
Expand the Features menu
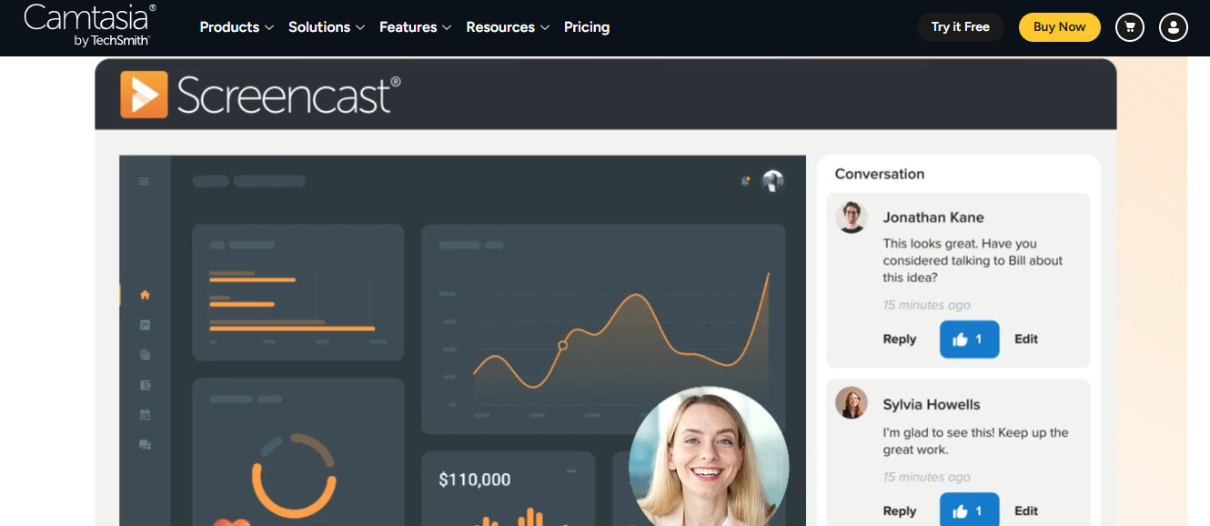point(416,27)
